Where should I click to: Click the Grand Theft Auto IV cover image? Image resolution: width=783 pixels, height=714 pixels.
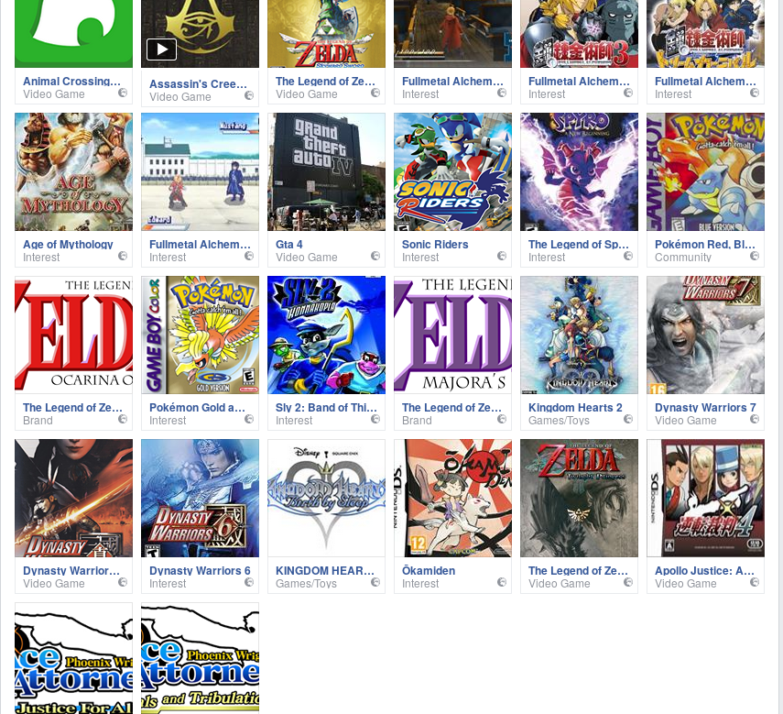click(x=327, y=172)
